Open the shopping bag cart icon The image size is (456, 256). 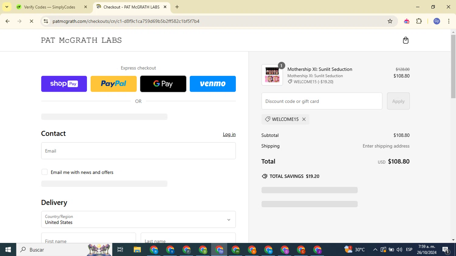[x=406, y=40]
